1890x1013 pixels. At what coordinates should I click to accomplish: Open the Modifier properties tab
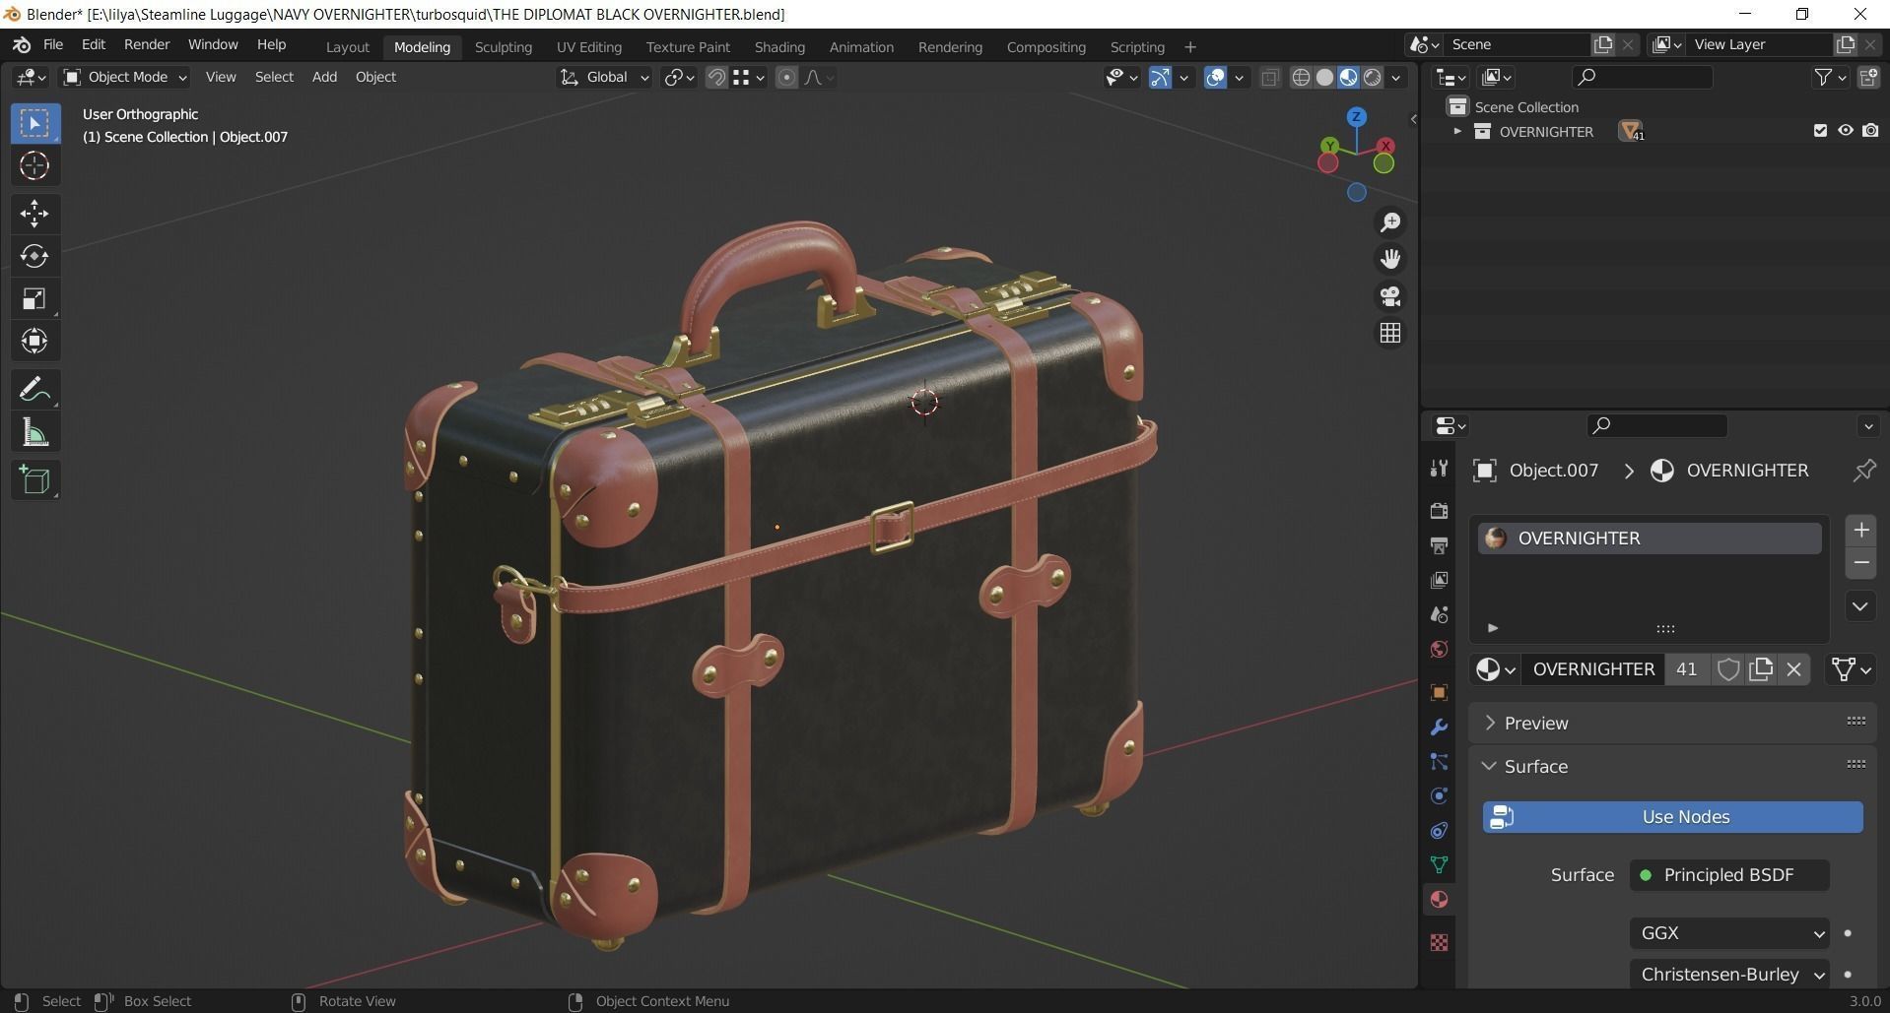[x=1439, y=728]
